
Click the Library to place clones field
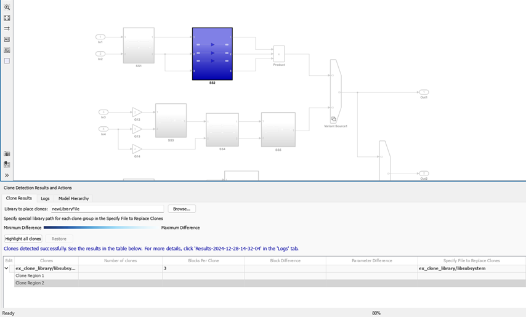(107, 209)
